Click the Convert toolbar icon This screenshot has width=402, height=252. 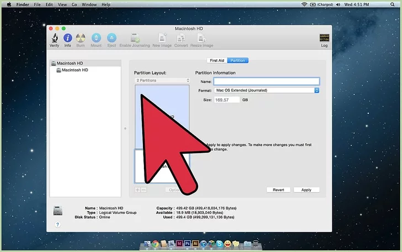181,38
